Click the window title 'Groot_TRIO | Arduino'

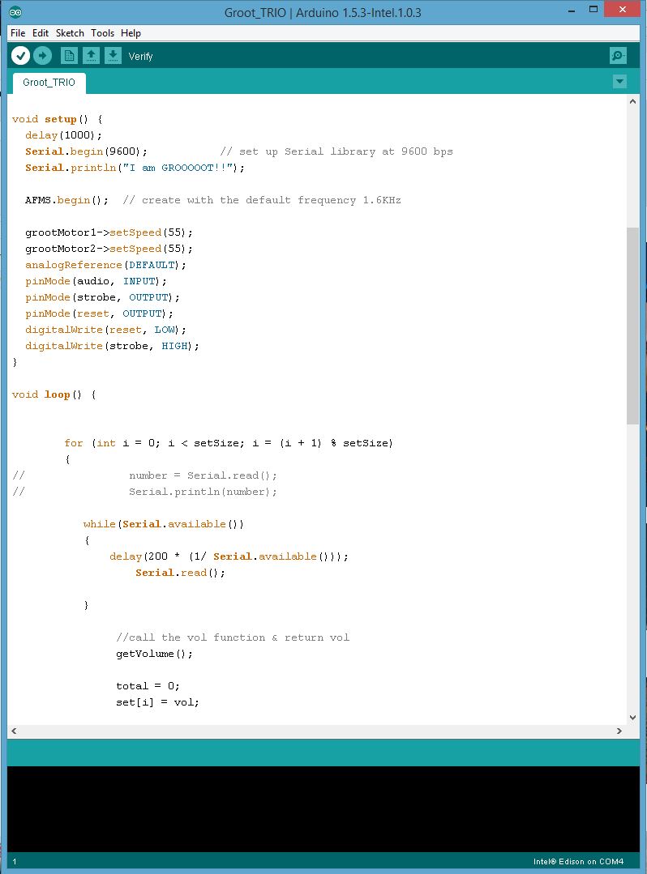[323, 12]
